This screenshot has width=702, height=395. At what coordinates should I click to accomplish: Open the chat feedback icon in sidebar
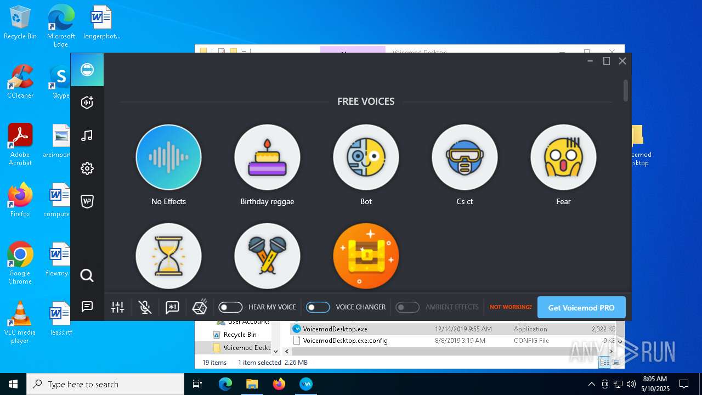[x=87, y=307]
